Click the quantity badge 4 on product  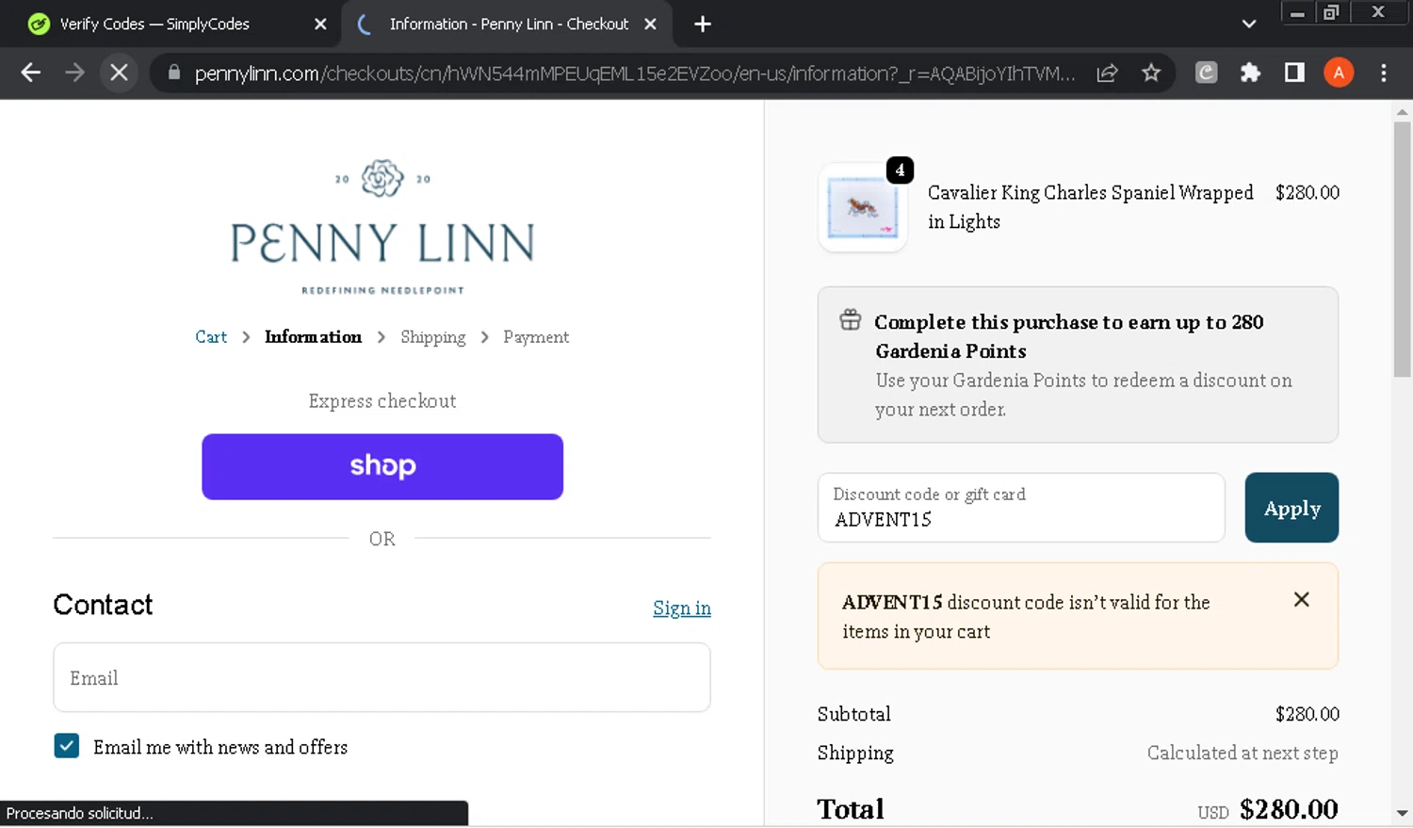click(x=900, y=170)
